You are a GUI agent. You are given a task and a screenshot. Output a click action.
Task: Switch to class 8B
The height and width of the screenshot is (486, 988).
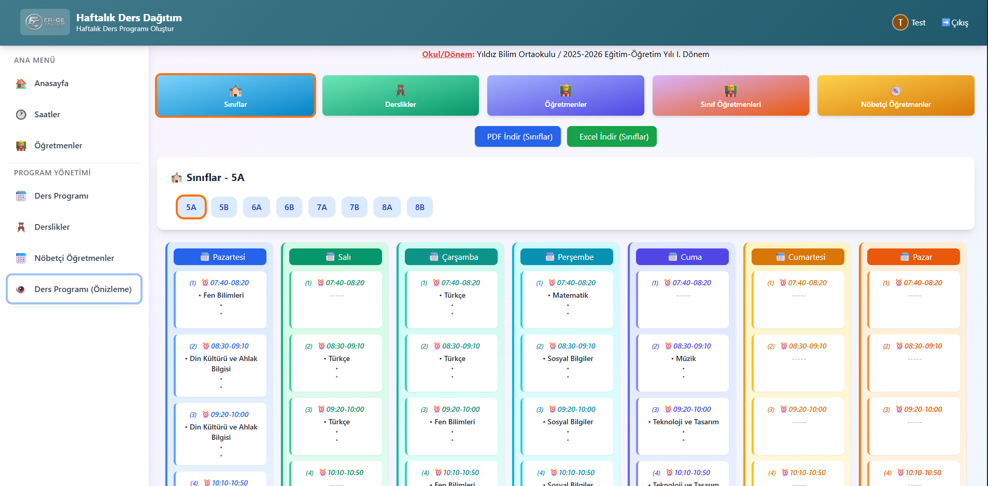(420, 207)
